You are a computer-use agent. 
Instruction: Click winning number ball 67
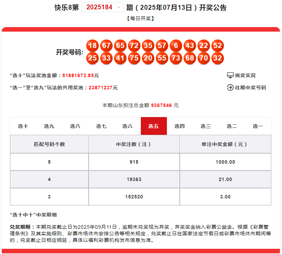pyautogui.click(x=106, y=46)
